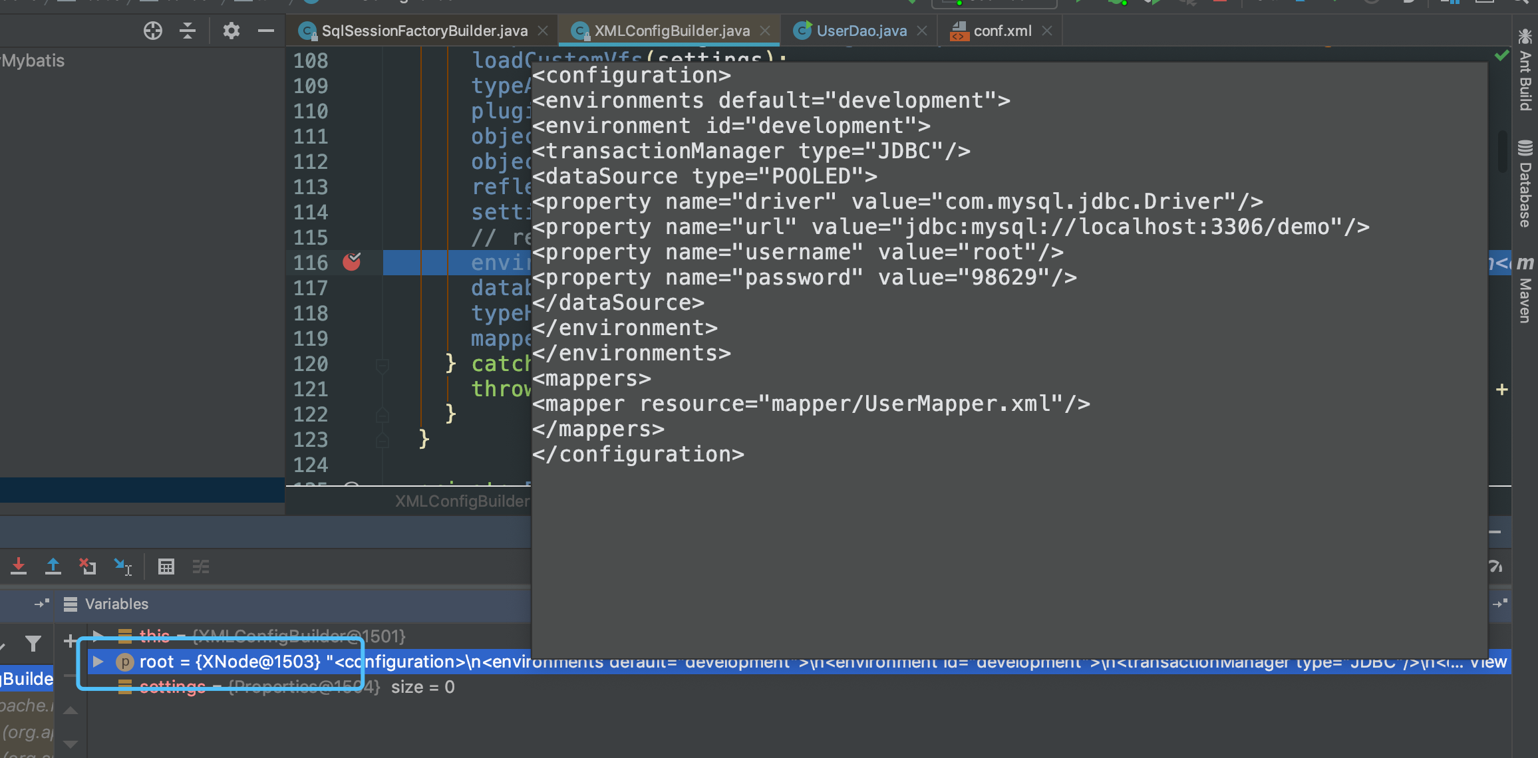
Task: Click frames filter funnel icon
Action: pos(33,643)
